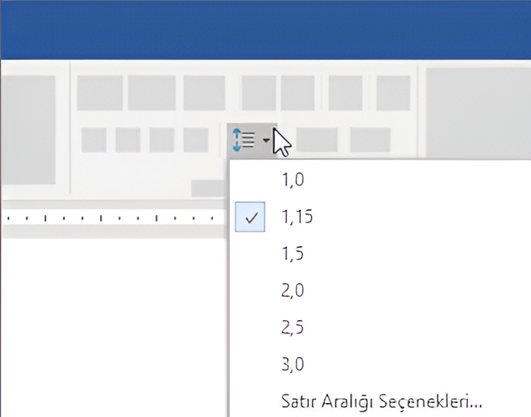Click the checkmark beside 1,15
The height and width of the screenshot is (417, 531).
[x=250, y=218]
